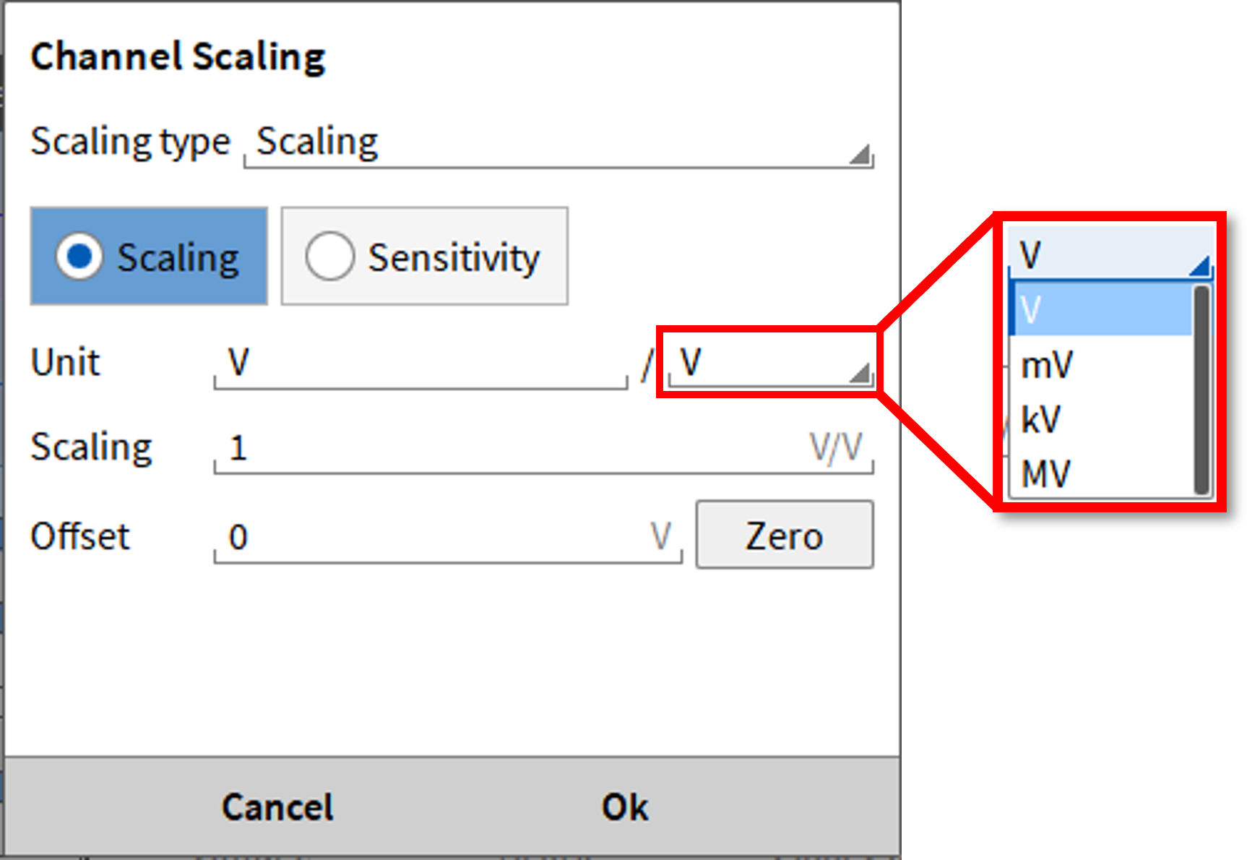1247x860 pixels.
Task: Click the Channel Scaling dialog title
Action: [178, 56]
